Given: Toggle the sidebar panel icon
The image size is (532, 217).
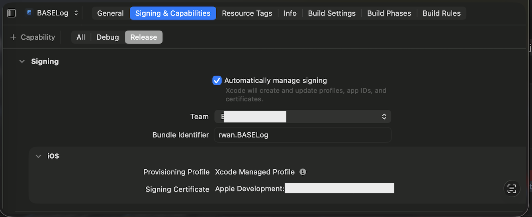Looking at the screenshot, I should pos(12,13).
